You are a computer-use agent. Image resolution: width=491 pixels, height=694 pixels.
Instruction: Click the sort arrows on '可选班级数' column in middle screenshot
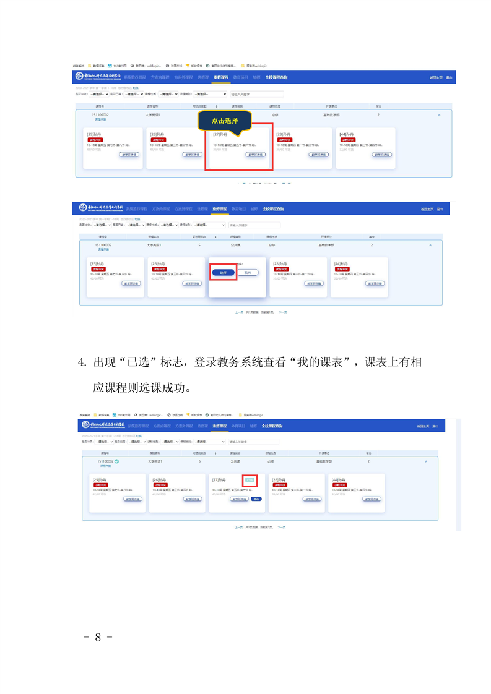pyautogui.click(x=215, y=236)
